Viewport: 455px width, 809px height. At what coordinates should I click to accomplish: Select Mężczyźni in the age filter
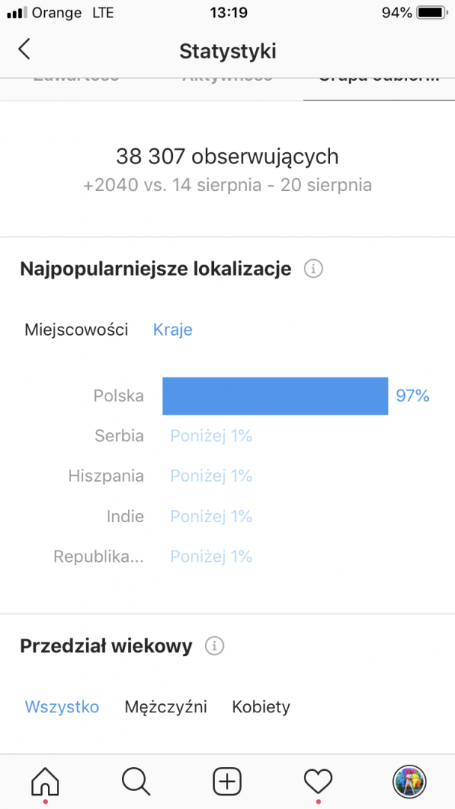coord(166,706)
